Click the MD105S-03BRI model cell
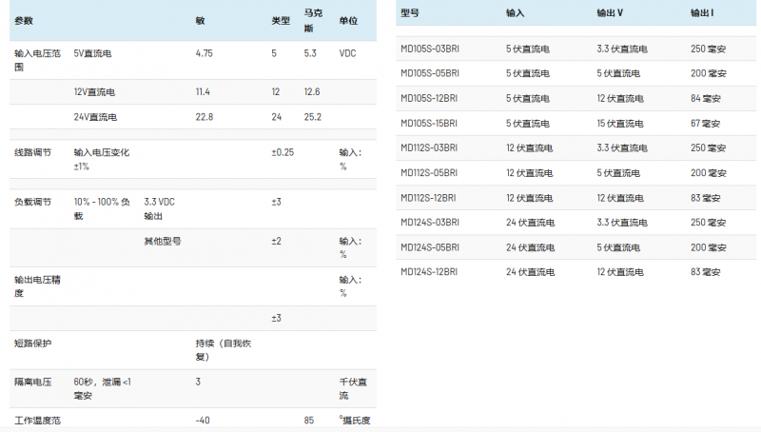The image size is (761, 432). click(x=430, y=48)
